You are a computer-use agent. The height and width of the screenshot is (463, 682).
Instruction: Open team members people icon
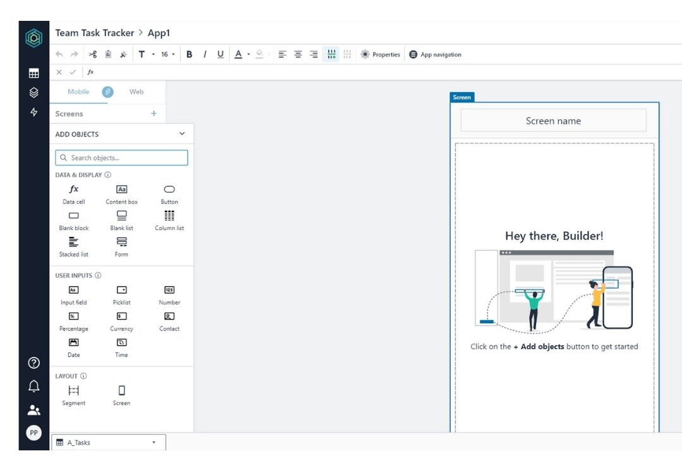click(33, 410)
